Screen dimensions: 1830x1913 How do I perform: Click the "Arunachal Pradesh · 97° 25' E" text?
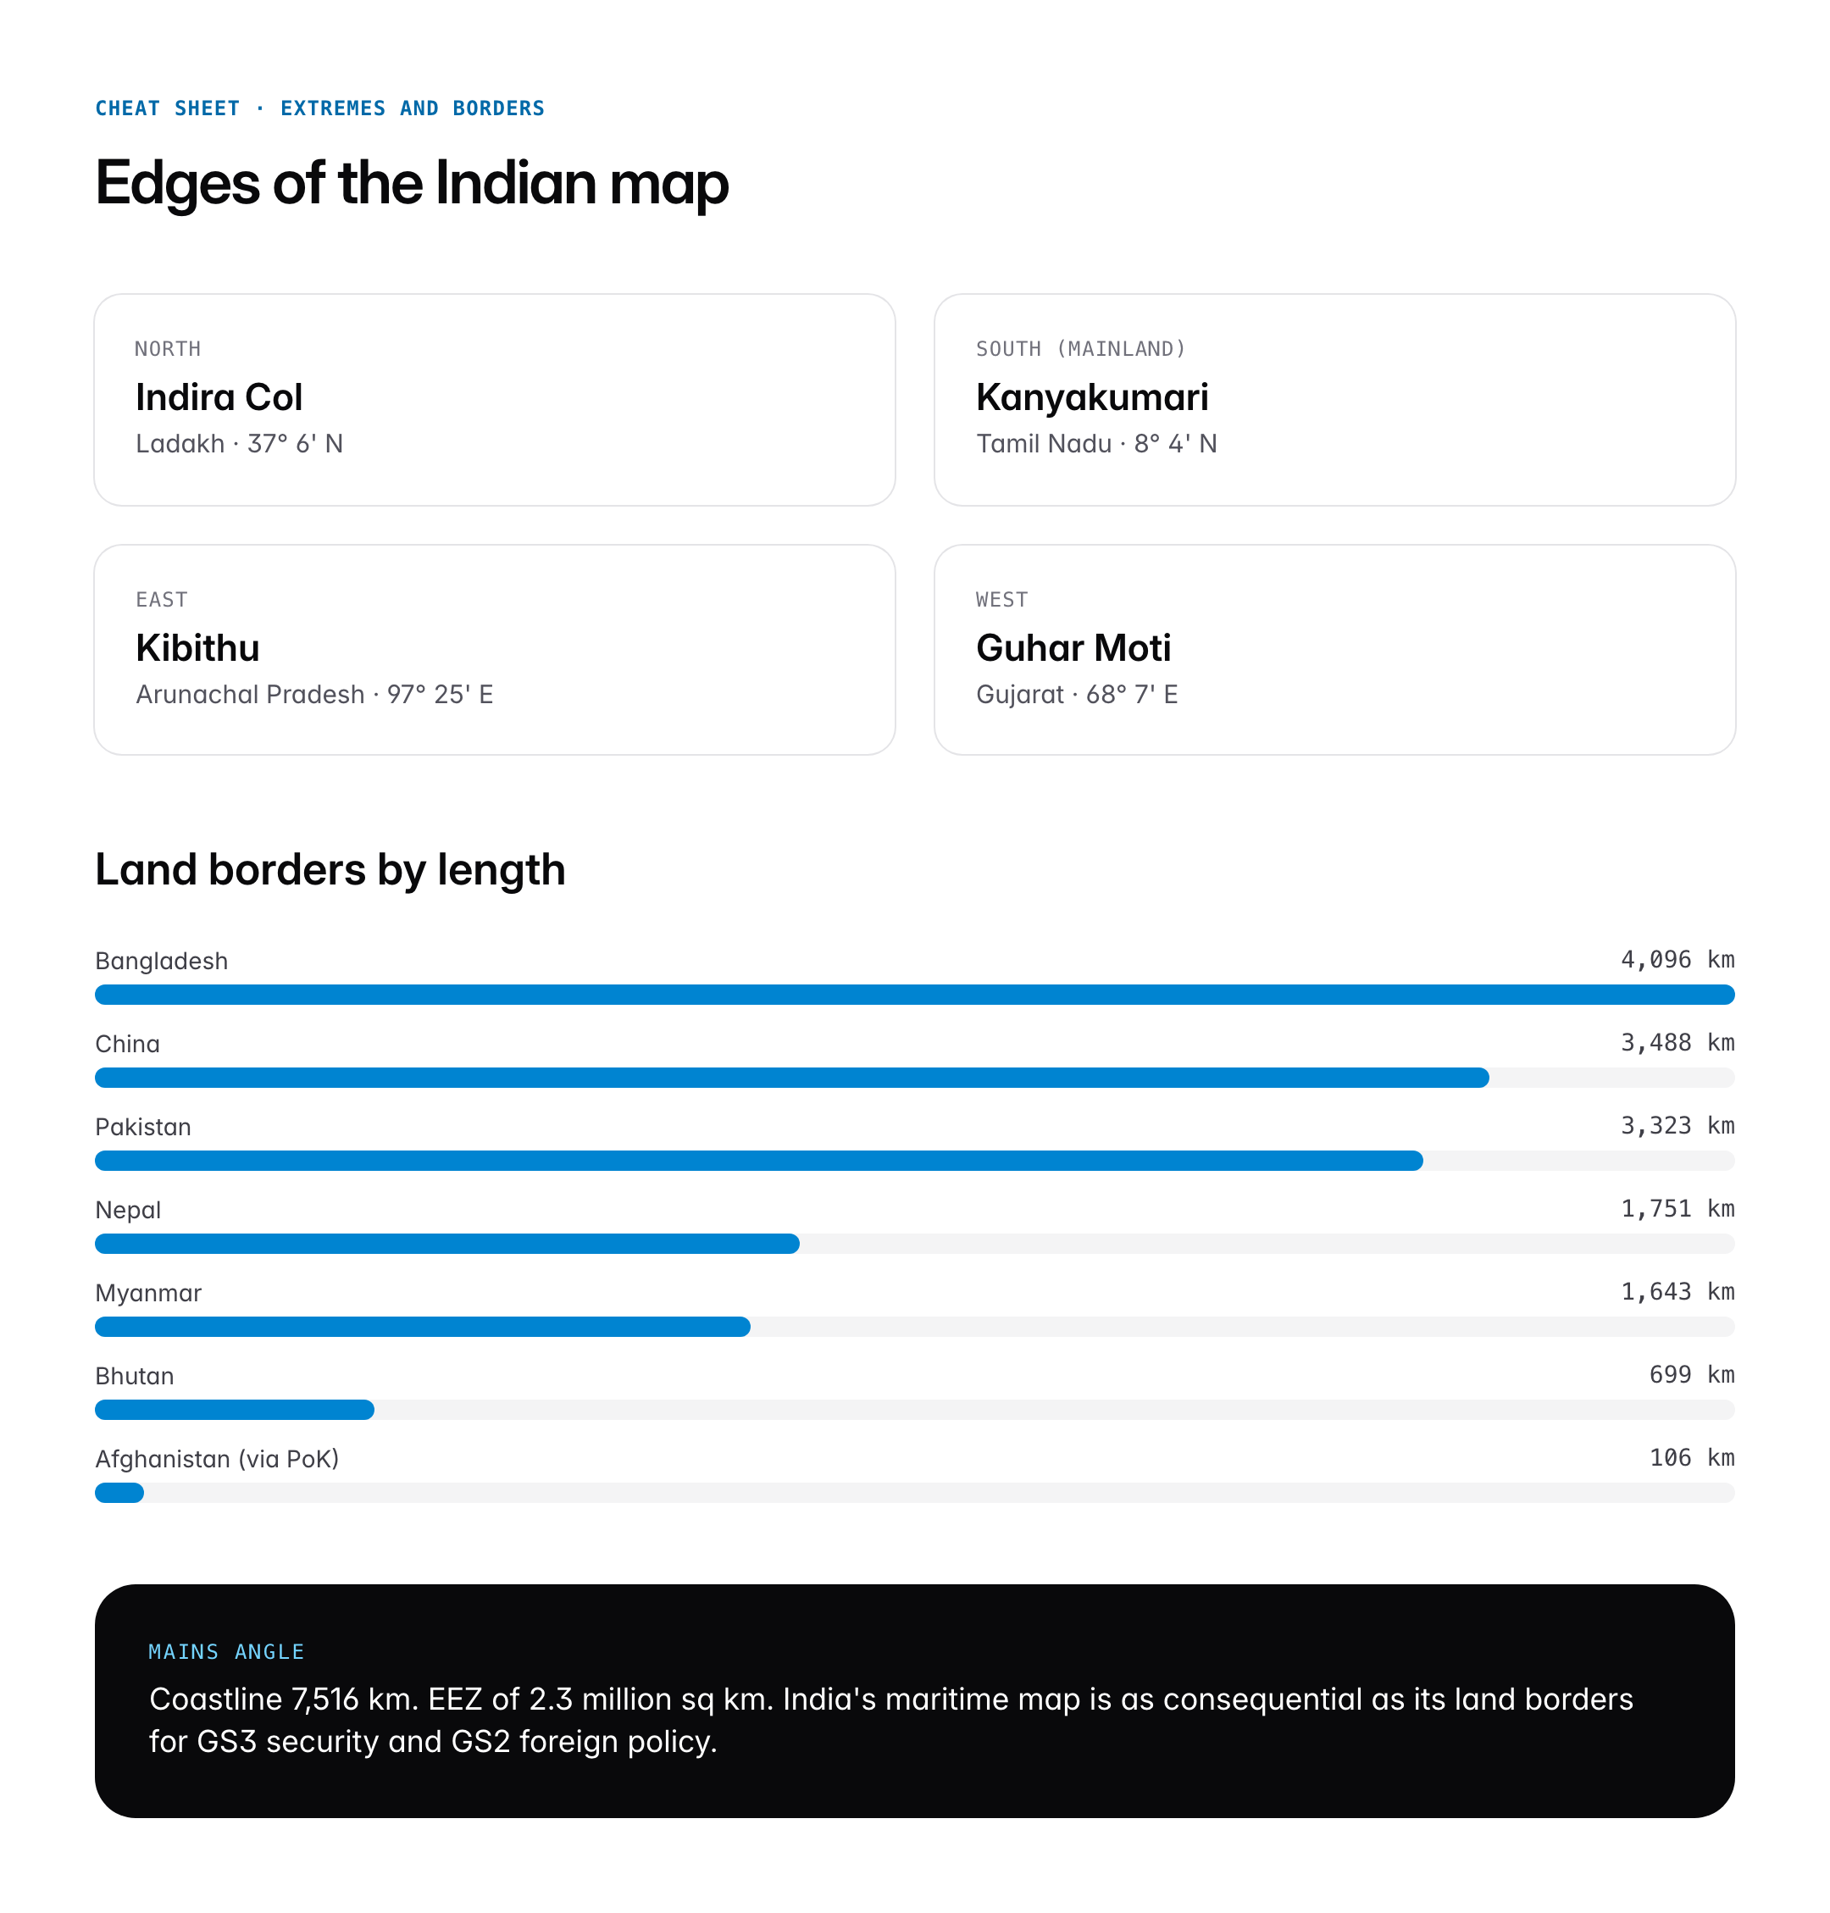tap(314, 695)
